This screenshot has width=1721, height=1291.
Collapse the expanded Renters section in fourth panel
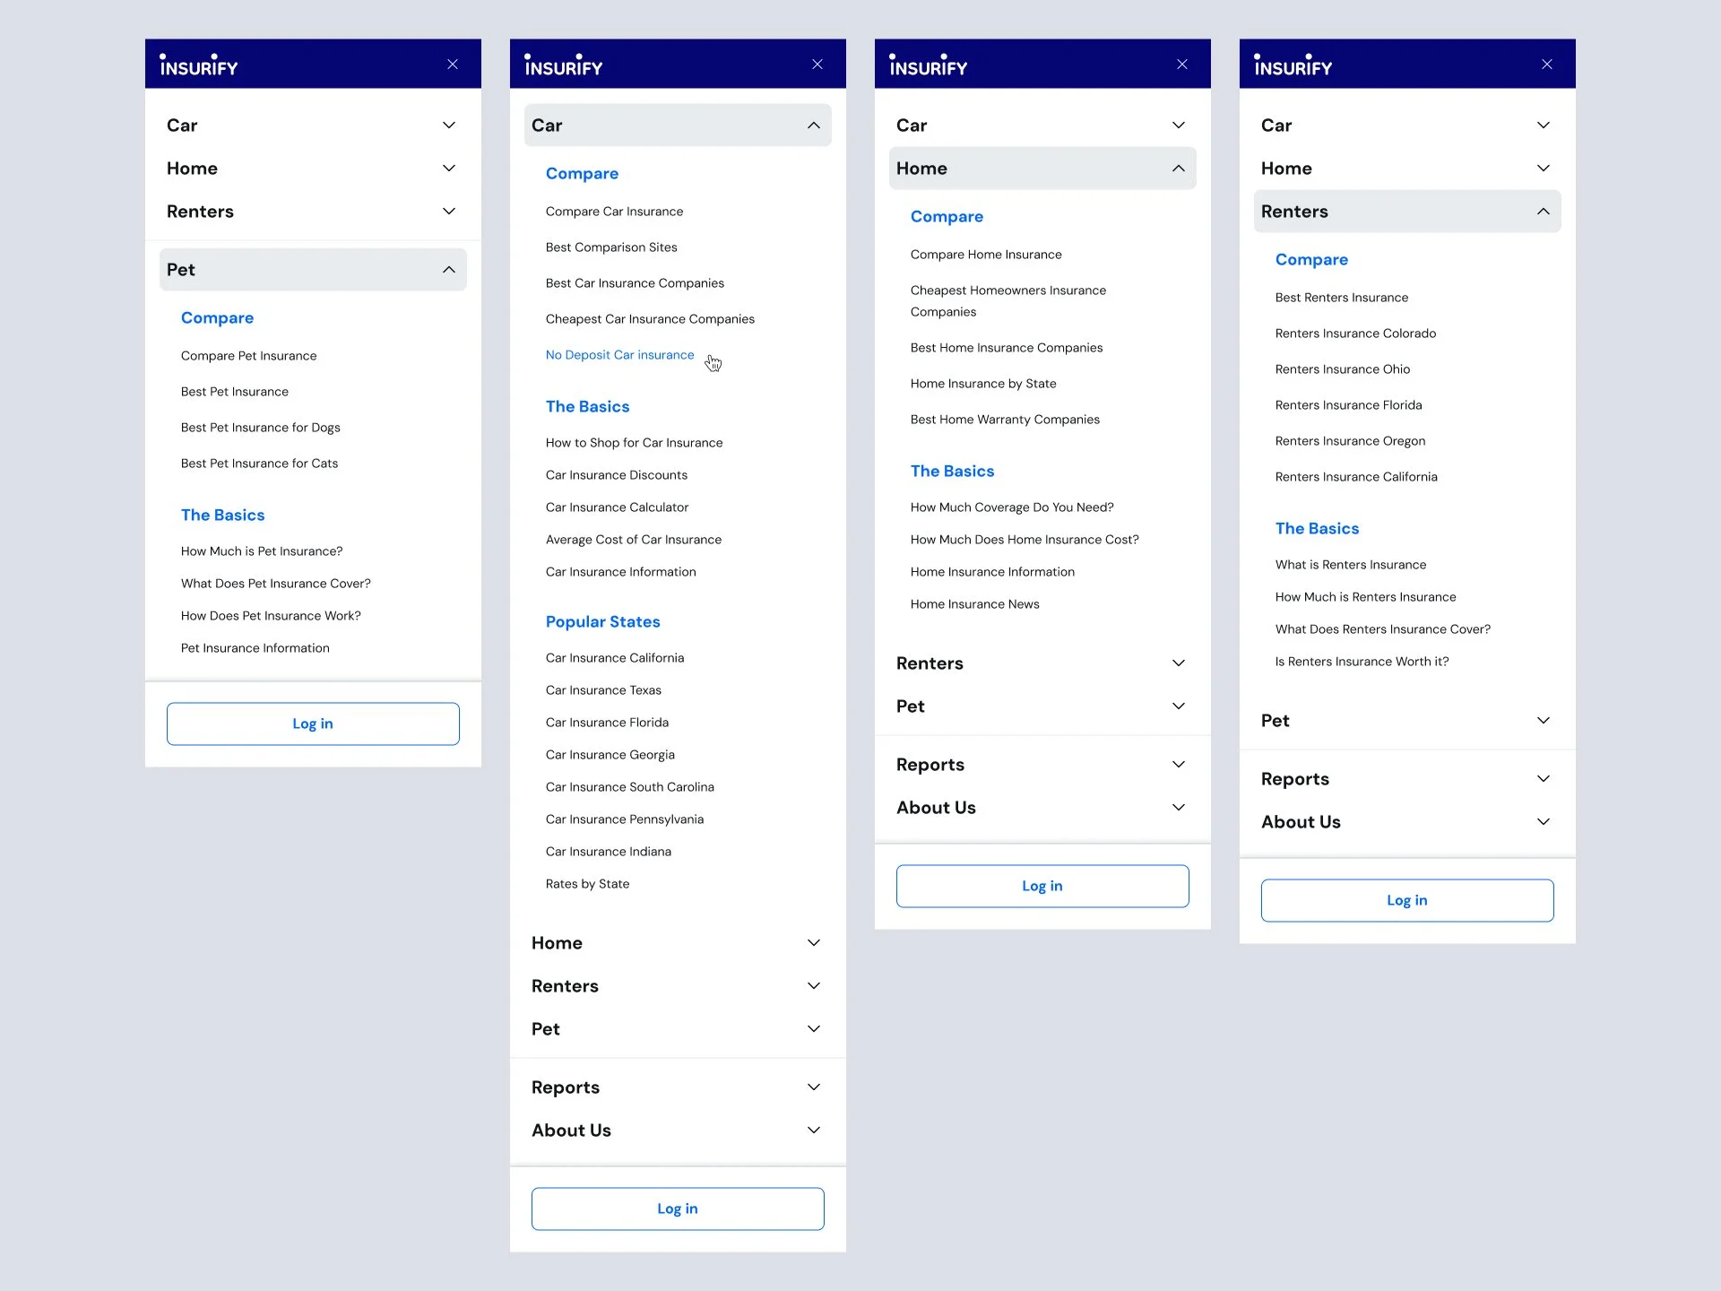pyautogui.click(x=1544, y=212)
